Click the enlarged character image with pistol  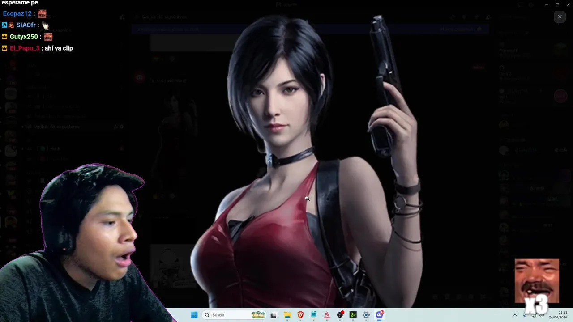click(x=307, y=161)
